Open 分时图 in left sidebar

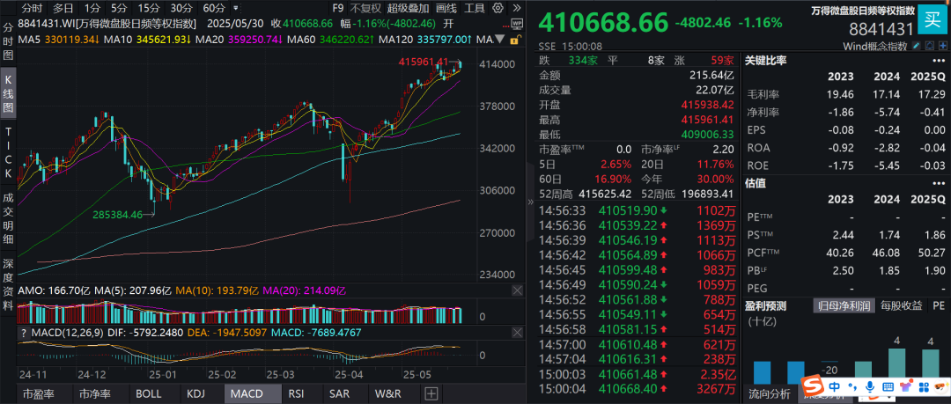coord(9,41)
